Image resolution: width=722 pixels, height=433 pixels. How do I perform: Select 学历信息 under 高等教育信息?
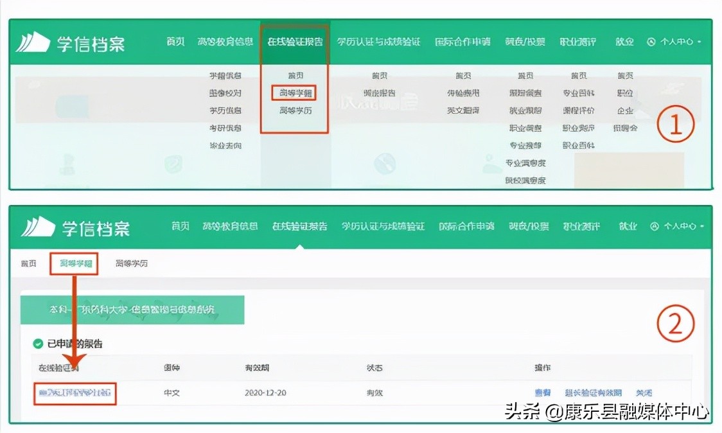[225, 110]
